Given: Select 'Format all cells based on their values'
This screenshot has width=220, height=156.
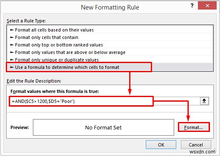Looking at the screenshot, I should tap(110, 30).
